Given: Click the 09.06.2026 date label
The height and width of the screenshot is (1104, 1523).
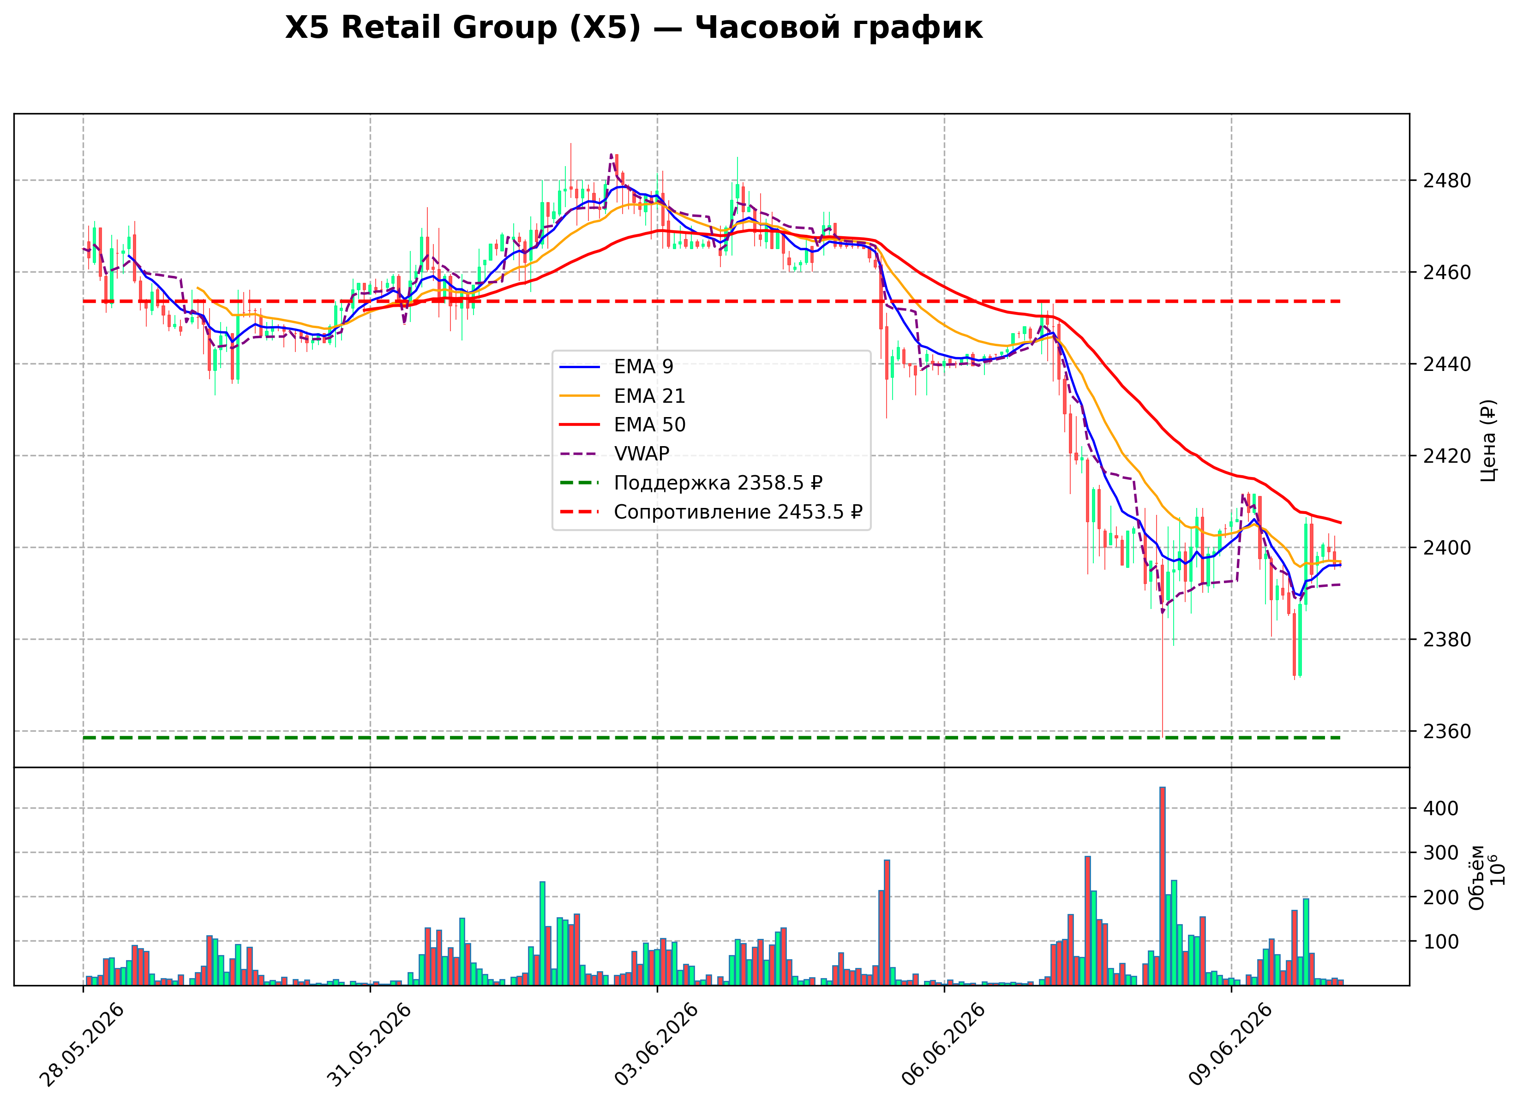Looking at the screenshot, I should click(x=1230, y=1045).
